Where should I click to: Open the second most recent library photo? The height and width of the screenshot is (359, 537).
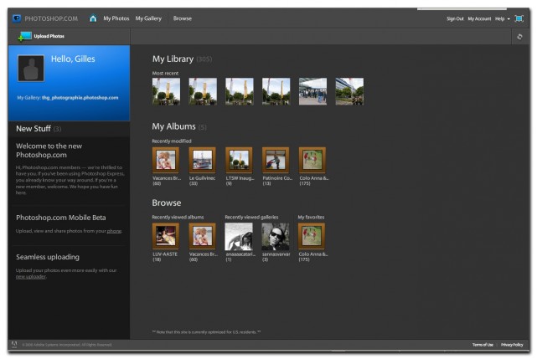pyautogui.click(x=203, y=91)
